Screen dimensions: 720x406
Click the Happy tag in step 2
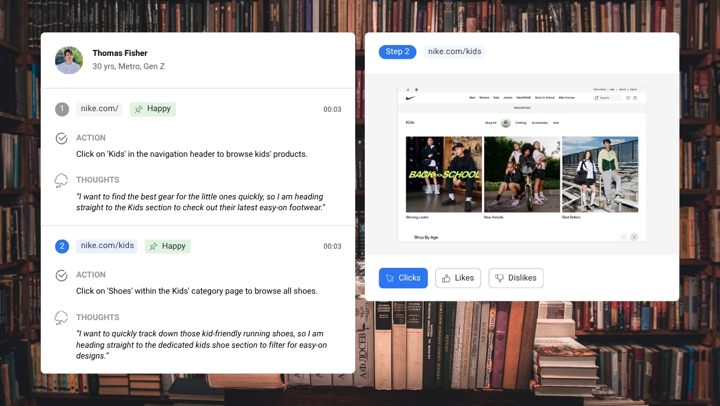coord(168,246)
